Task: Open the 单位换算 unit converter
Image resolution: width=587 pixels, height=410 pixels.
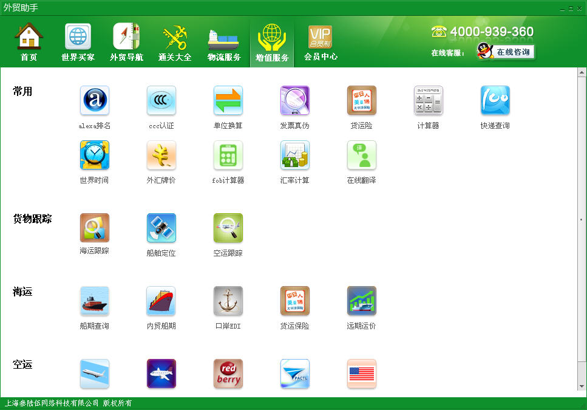Action: tap(228, 101)
